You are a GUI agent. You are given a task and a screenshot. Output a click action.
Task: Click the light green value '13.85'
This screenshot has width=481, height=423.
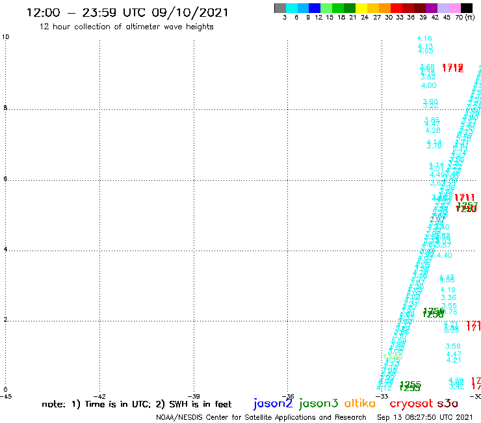tap(393, 357)
